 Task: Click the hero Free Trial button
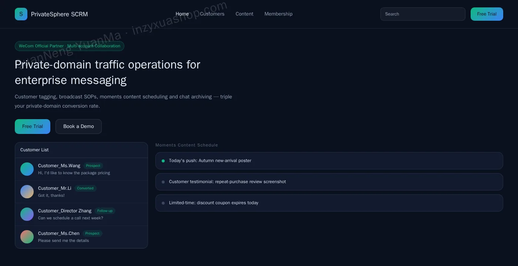(33, 127)
